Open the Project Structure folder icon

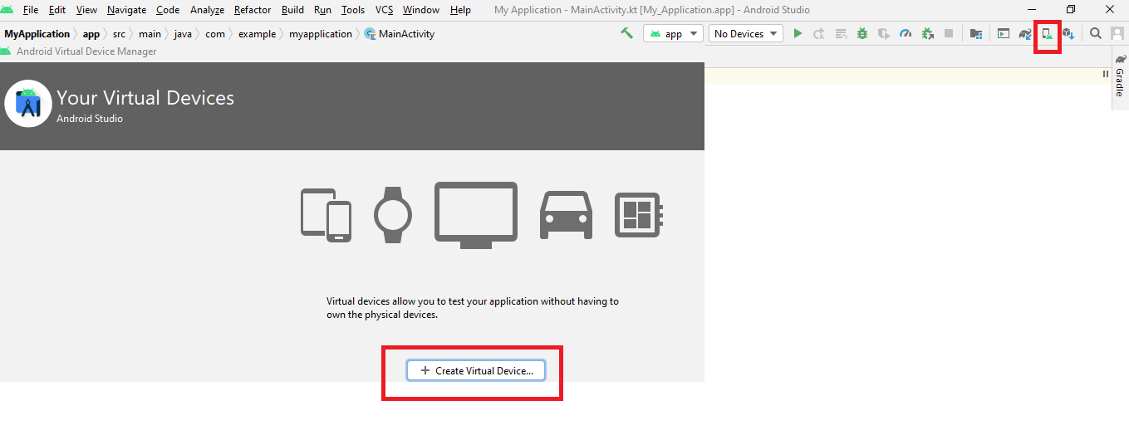(x=976, y=34)
